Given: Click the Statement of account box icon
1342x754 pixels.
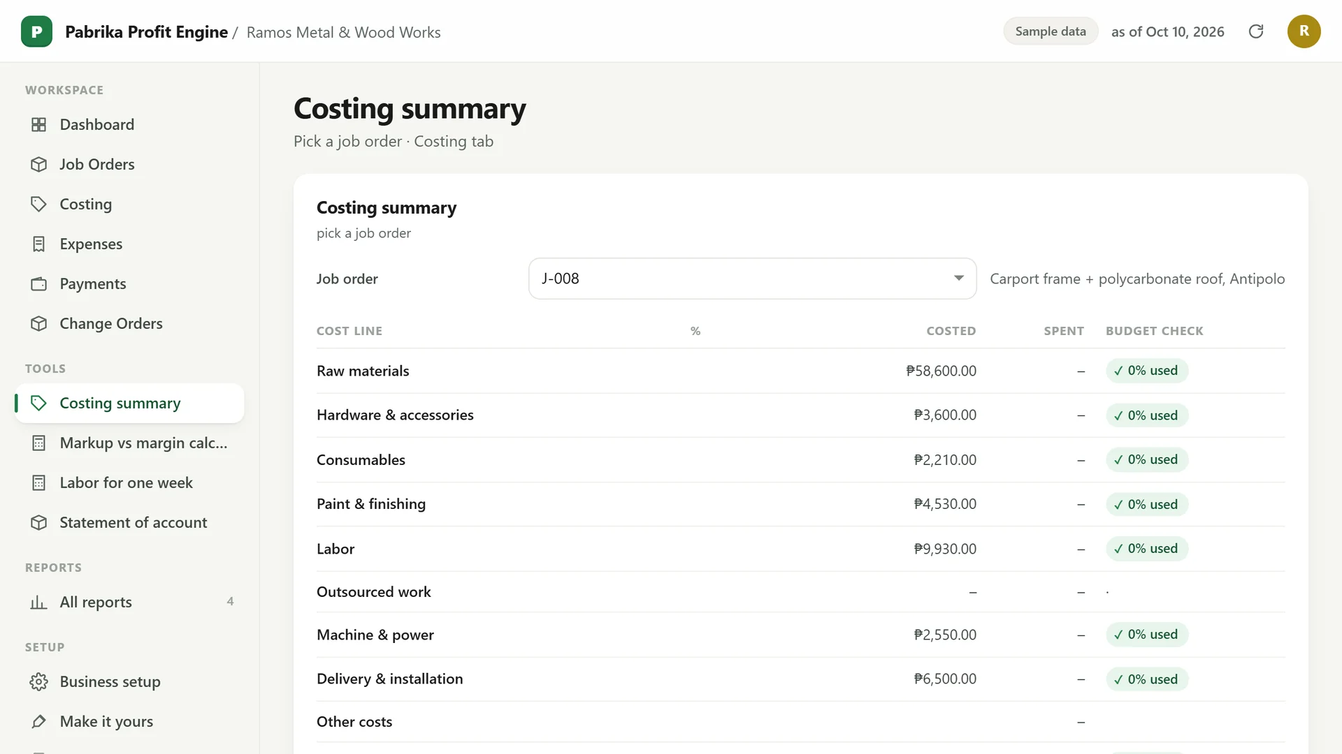Looking at the screenshot, I should (39, 522).
